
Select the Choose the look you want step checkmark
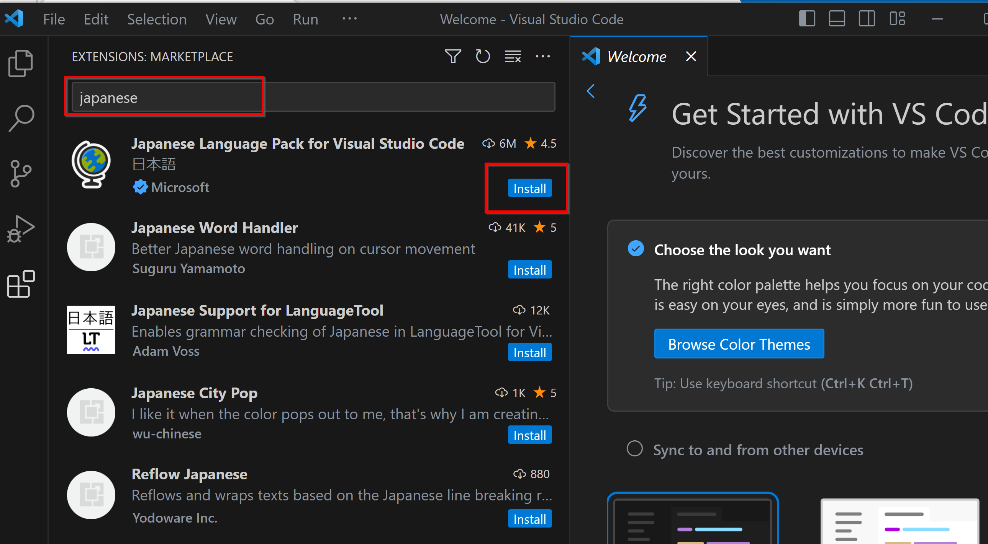pyautogui.click(x=636, y=249)
